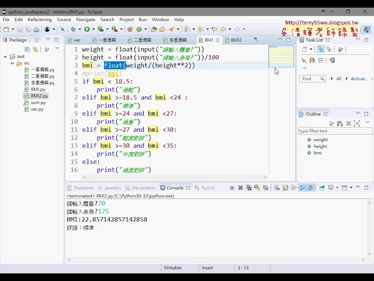Collapse the test project tree node
The height and width of the screenshot is (281, 374).
(5, 57)
